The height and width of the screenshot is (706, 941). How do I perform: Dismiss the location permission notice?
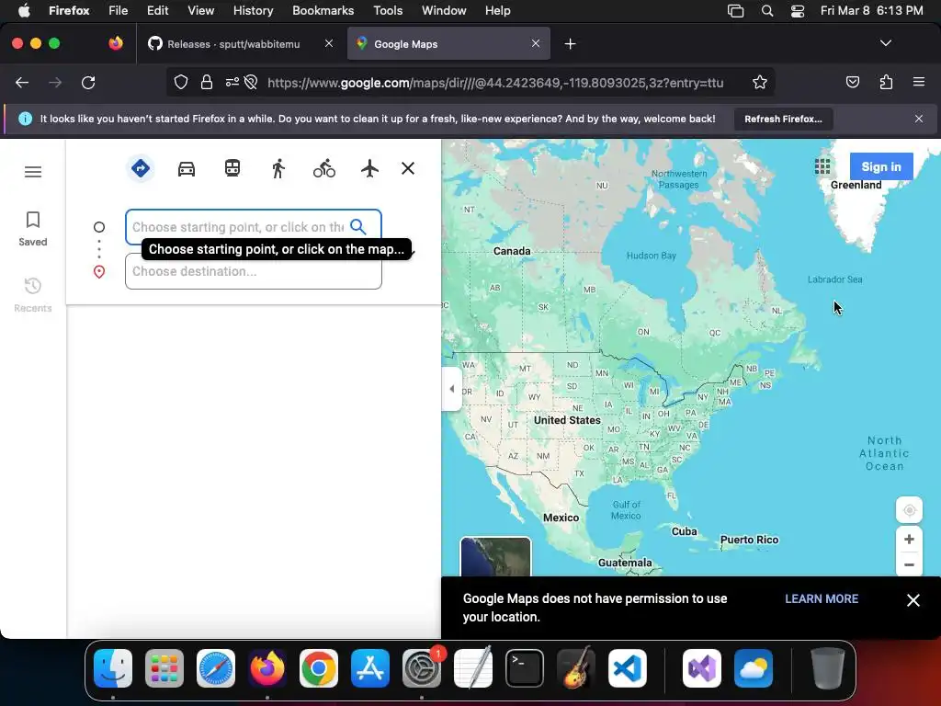913,600
